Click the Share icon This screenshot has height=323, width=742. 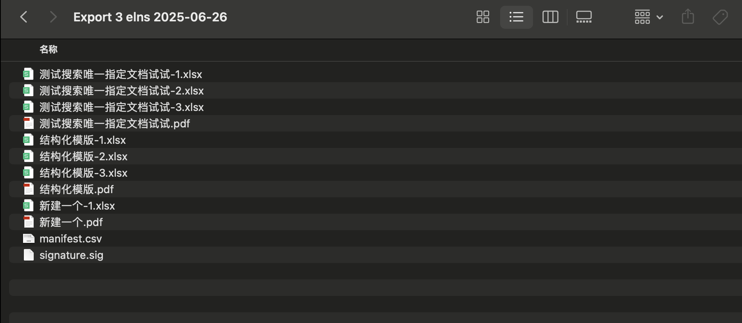[688, 17]
